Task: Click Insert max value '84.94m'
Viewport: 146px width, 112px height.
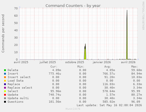Action: point(137,74)
